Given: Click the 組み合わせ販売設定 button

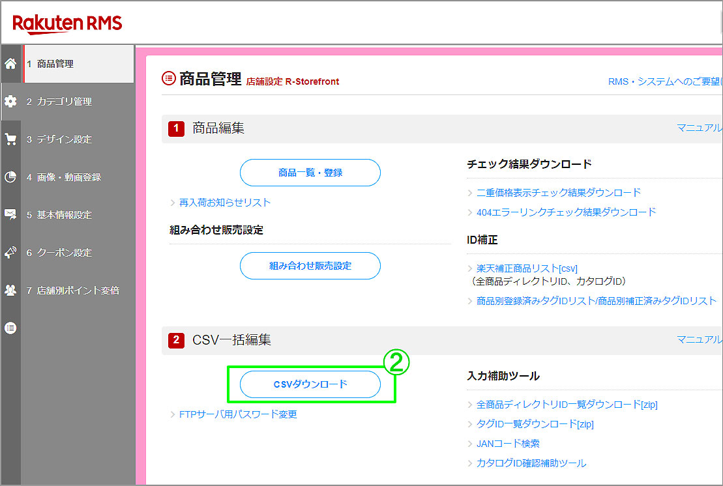Looking at the screenshot, I should pyautogui.click(x=310, y=266).
